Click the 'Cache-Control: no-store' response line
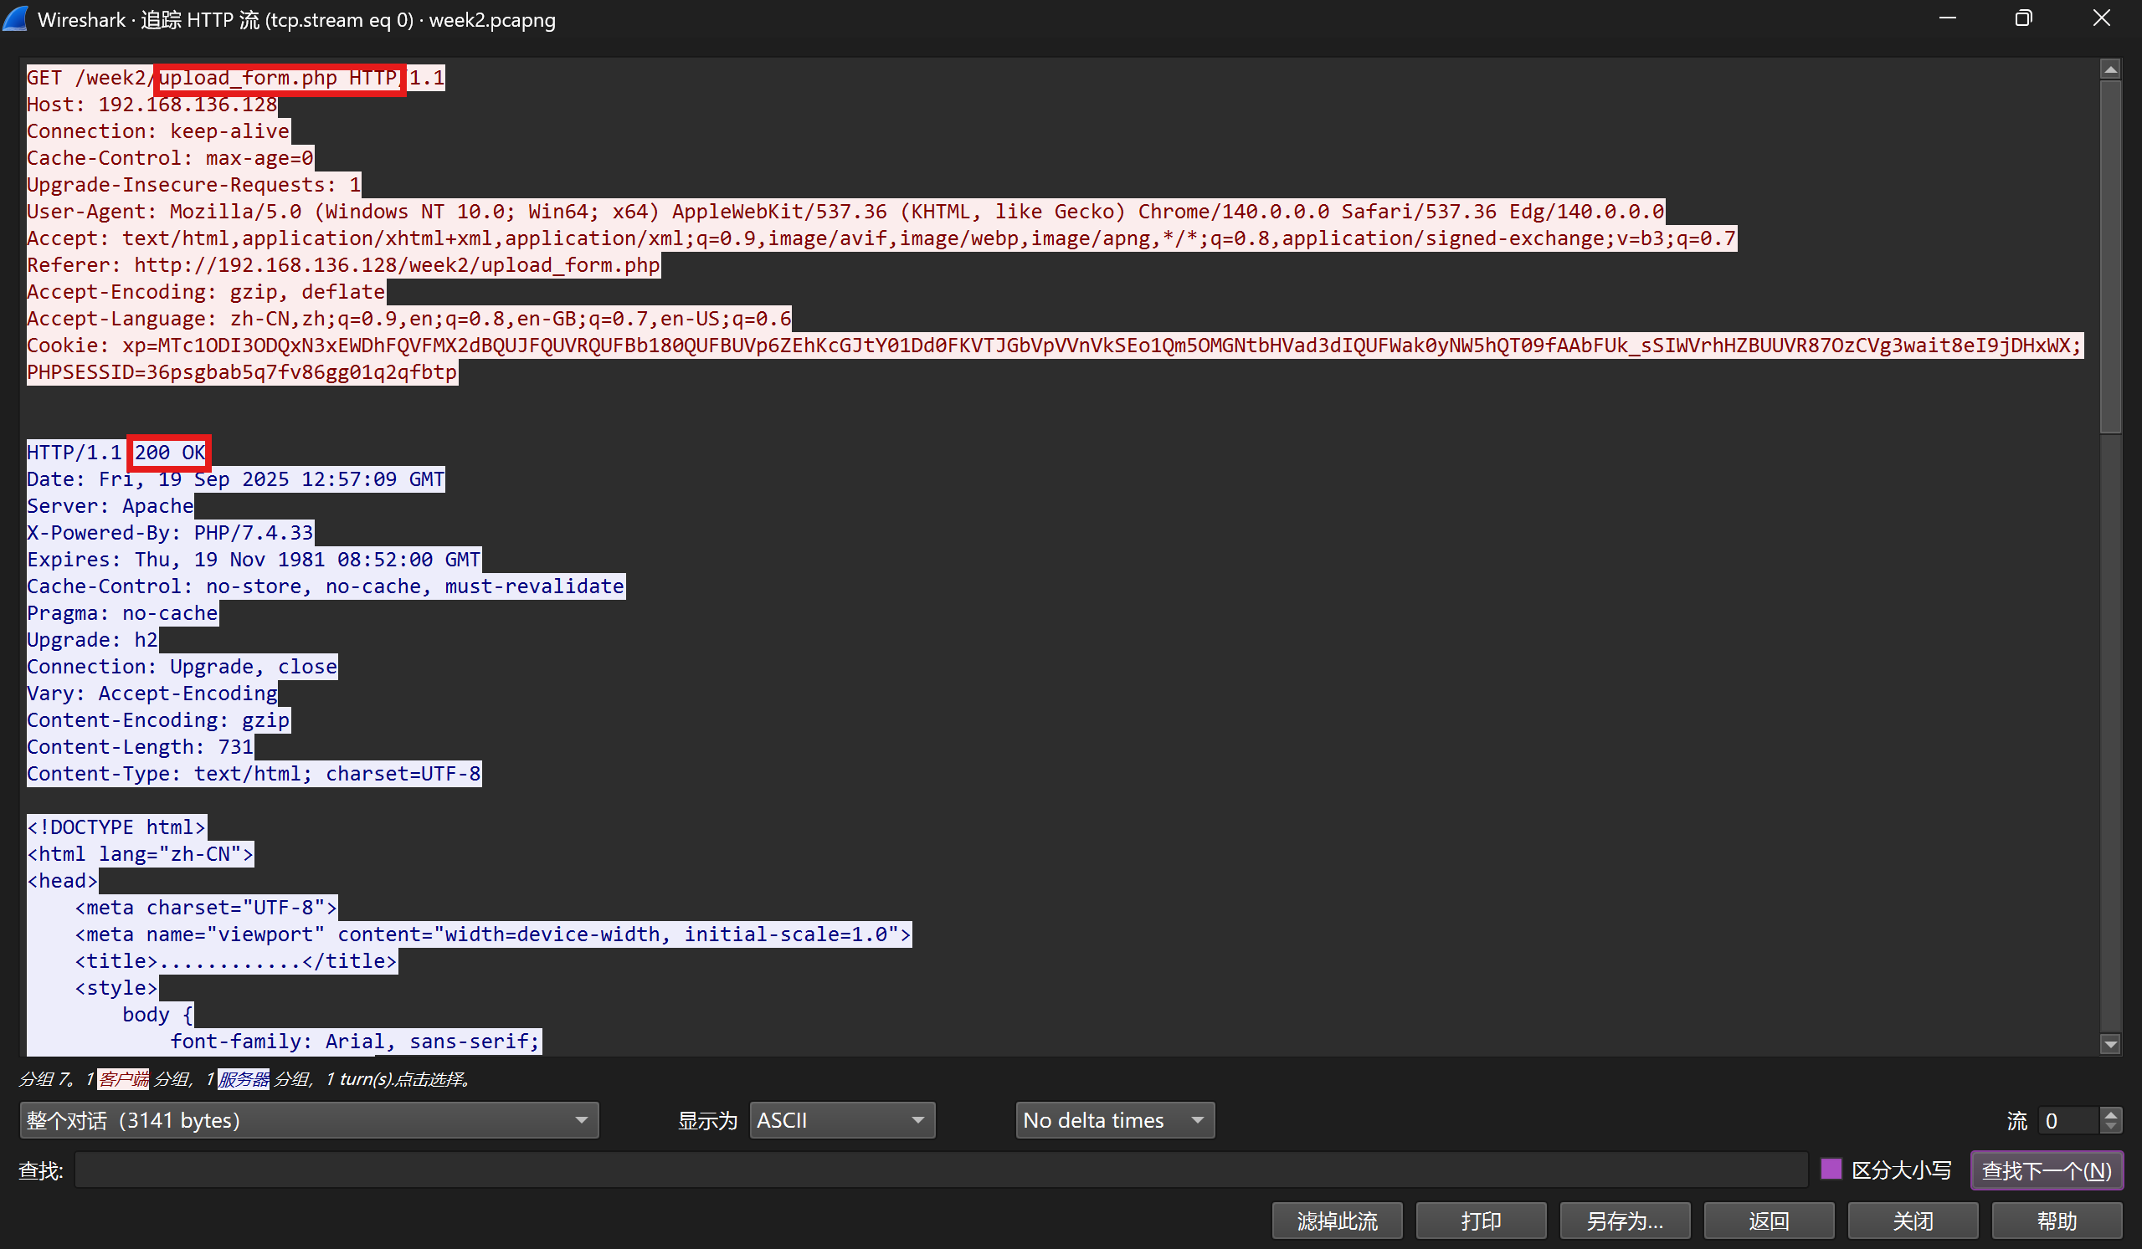 click(x=326, y=586)
